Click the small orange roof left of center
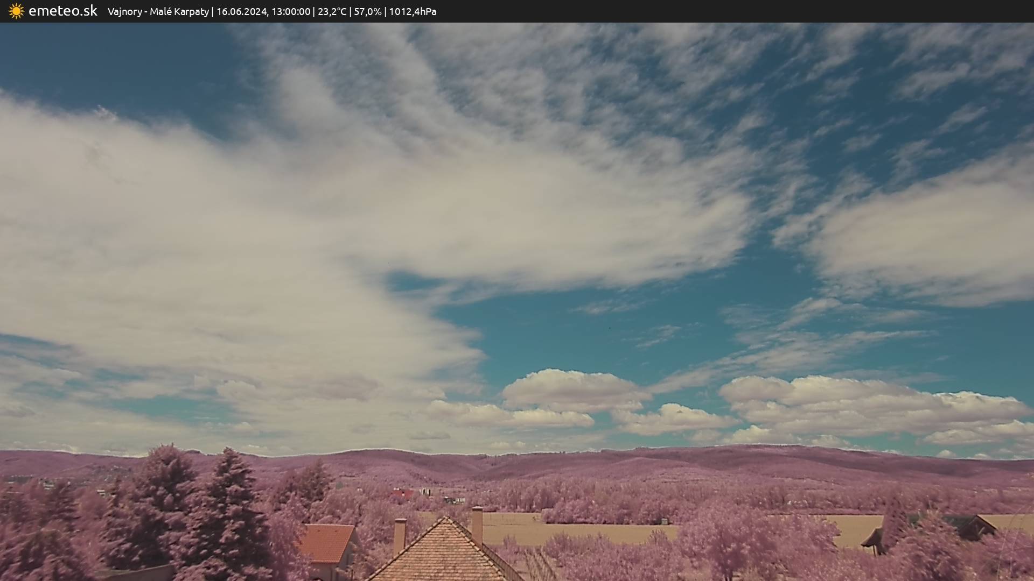 [326, 542]
